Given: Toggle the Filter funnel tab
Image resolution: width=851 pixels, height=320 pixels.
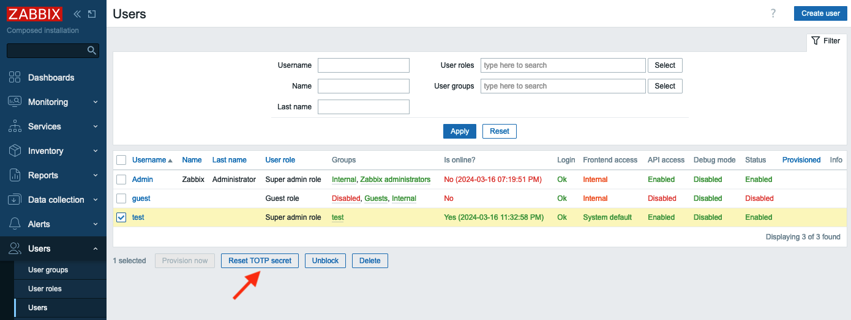Looking at the screenshot, I should [825, 41].
